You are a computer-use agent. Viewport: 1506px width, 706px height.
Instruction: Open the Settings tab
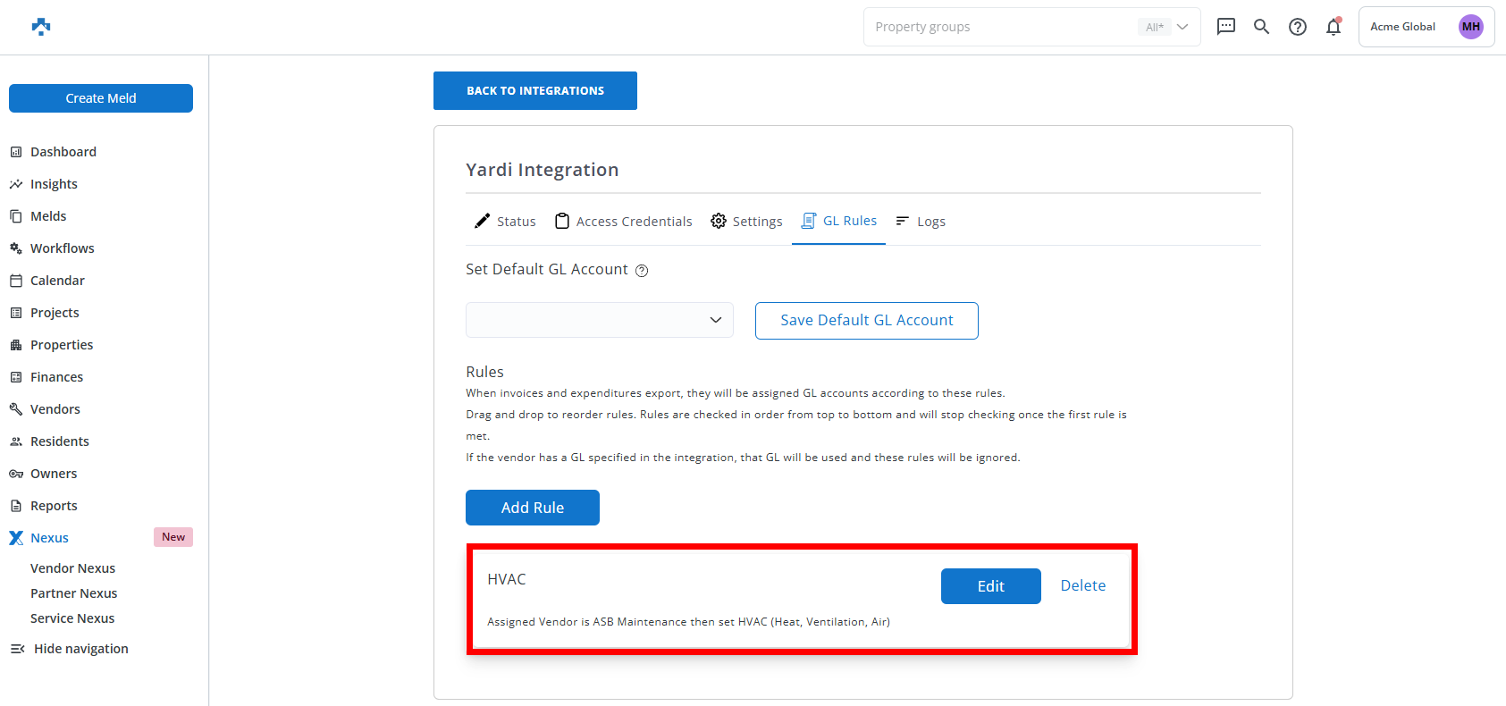(x=746, y=222)
